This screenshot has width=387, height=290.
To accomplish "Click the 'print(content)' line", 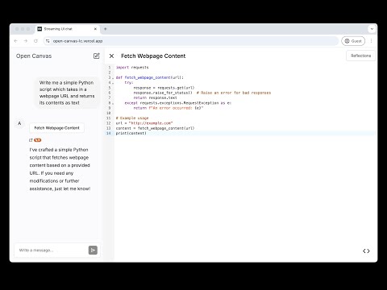I will [131, 134].
